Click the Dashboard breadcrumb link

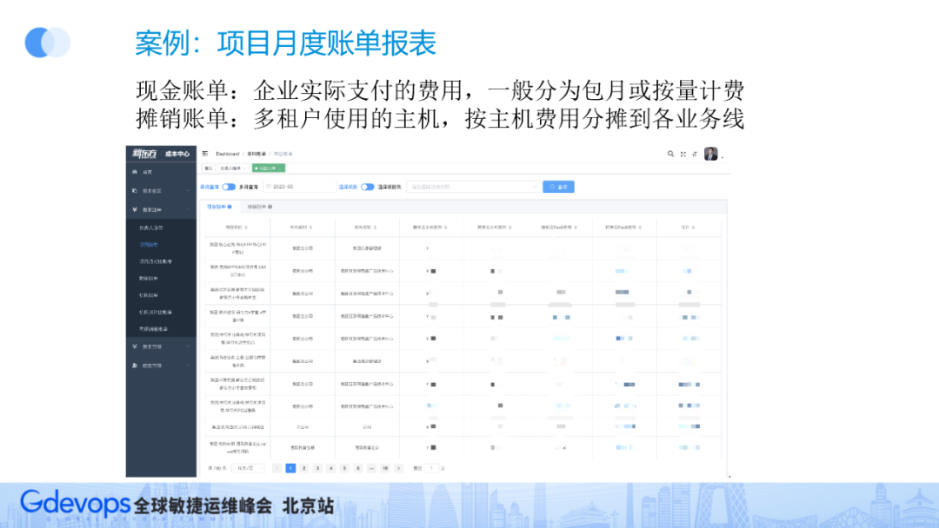(228, 155)
